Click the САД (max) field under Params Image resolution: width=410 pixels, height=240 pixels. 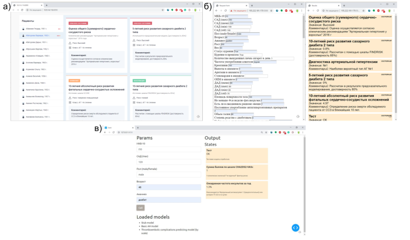point(162,162)
